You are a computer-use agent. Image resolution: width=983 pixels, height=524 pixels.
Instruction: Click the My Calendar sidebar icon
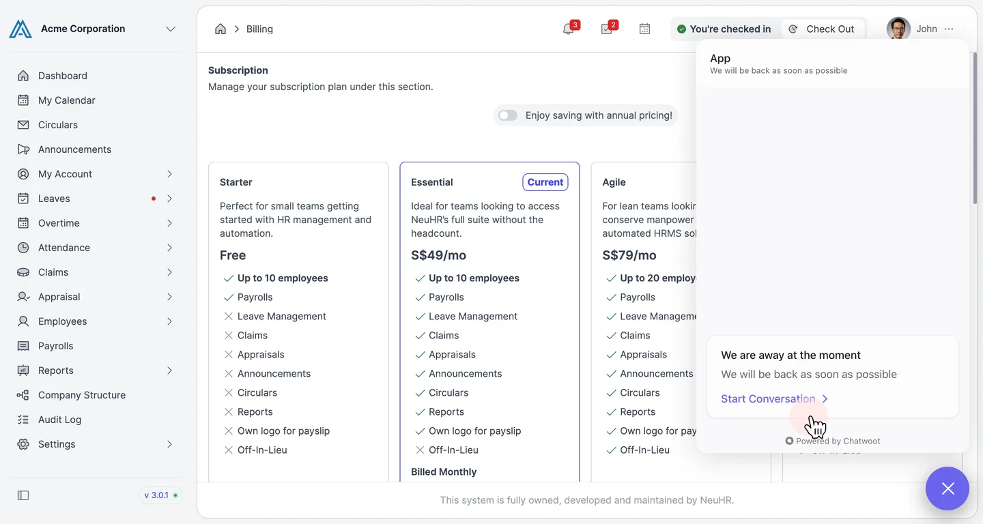click(x=23, y=100)
